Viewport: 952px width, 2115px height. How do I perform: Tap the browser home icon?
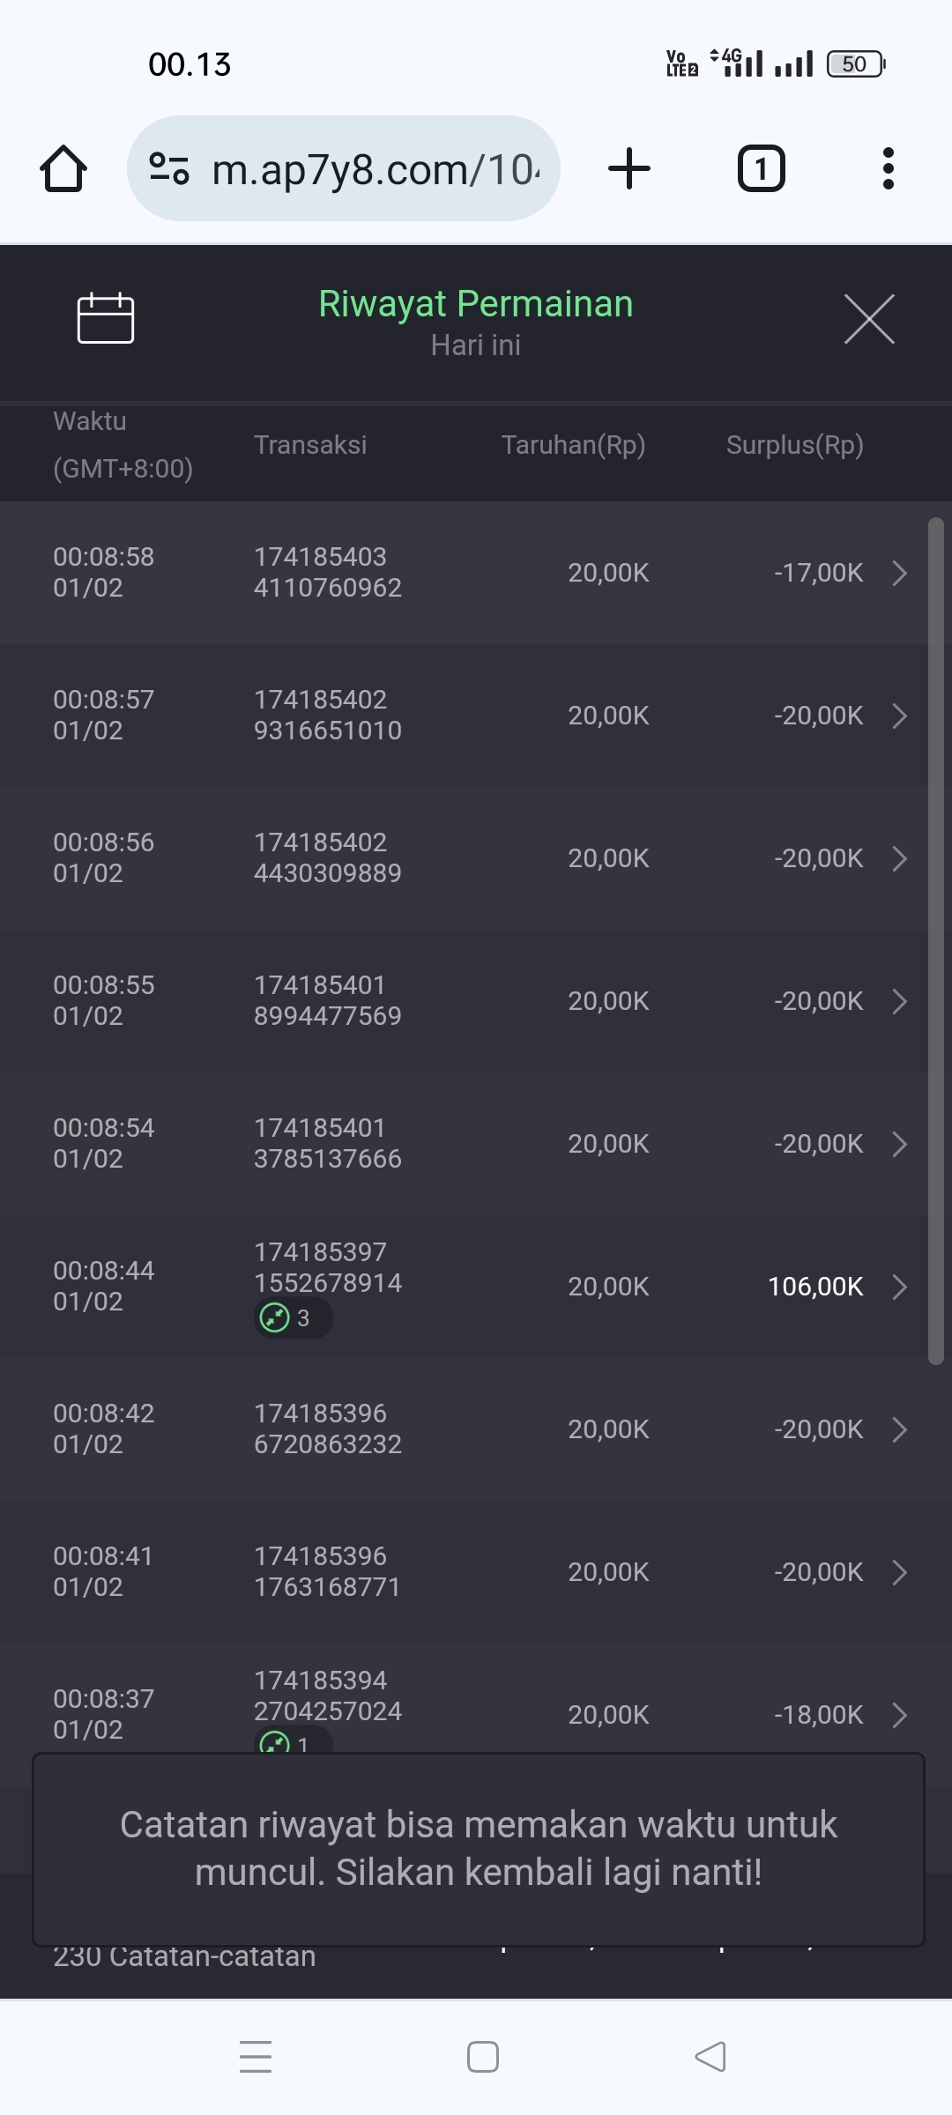point(63,168)
